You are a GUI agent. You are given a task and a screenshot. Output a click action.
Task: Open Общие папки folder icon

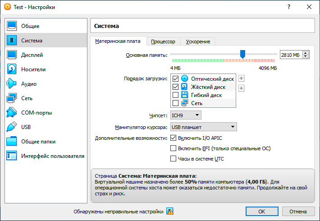coord(12,141)
